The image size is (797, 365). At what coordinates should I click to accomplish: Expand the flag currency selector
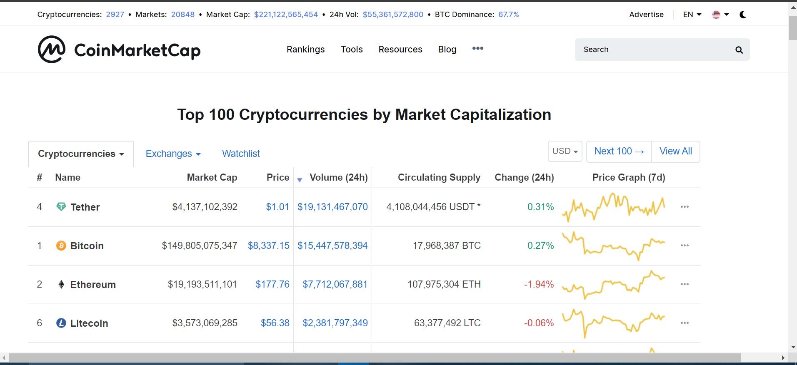720,15
